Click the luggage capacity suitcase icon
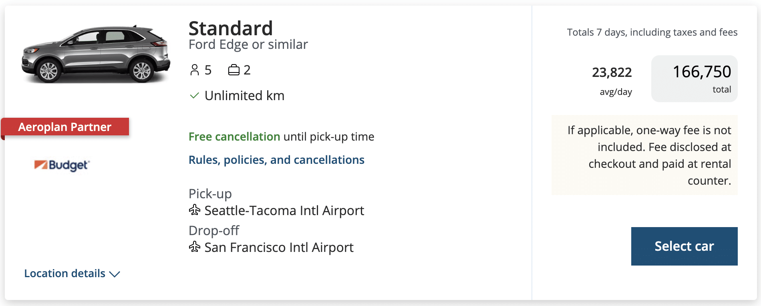 (234, 70)
